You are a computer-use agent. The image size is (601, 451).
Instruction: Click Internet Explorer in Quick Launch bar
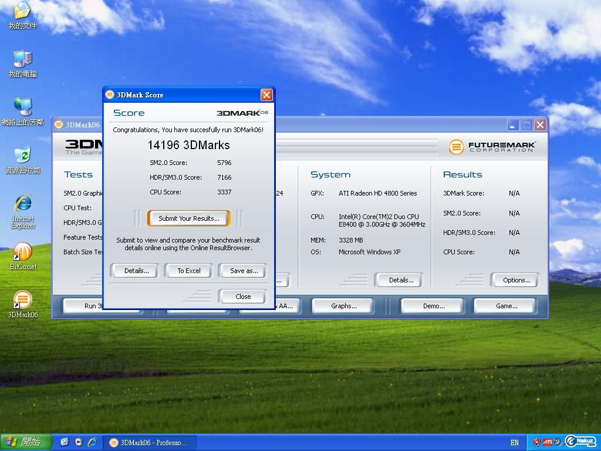(x=93, y=442)
